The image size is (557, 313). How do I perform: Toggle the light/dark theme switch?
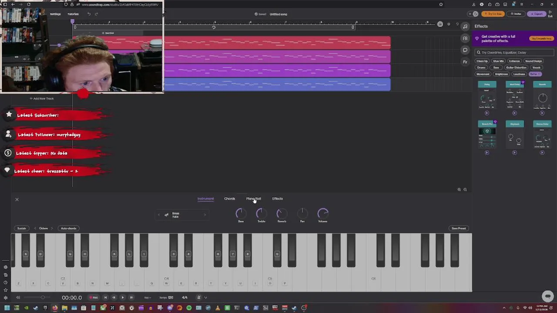coord(473,14)
